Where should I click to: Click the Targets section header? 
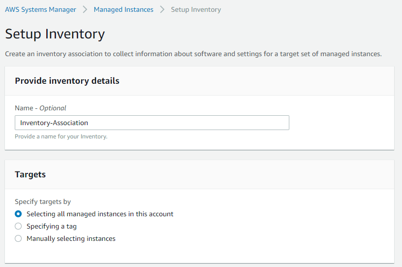30,174
